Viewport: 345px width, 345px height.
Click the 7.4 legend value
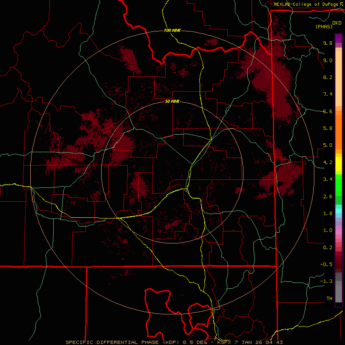[x=328, y=94]
